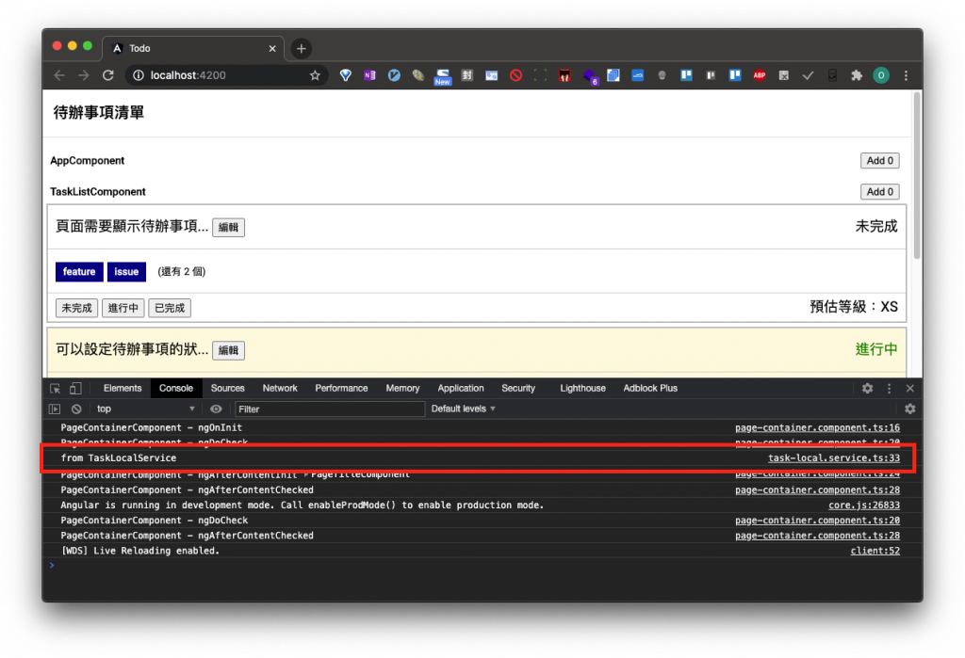
Task: Click the blue cloud extension icon
Action: click(638, 75)
